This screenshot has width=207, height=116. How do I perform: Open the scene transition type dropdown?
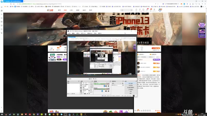pos(116,83)
